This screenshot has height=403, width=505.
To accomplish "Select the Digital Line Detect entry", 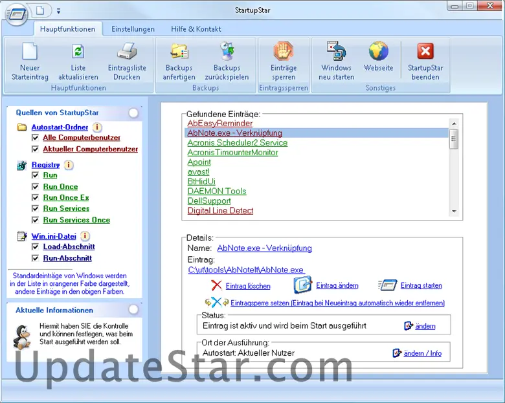I will [x=220, y=210].
